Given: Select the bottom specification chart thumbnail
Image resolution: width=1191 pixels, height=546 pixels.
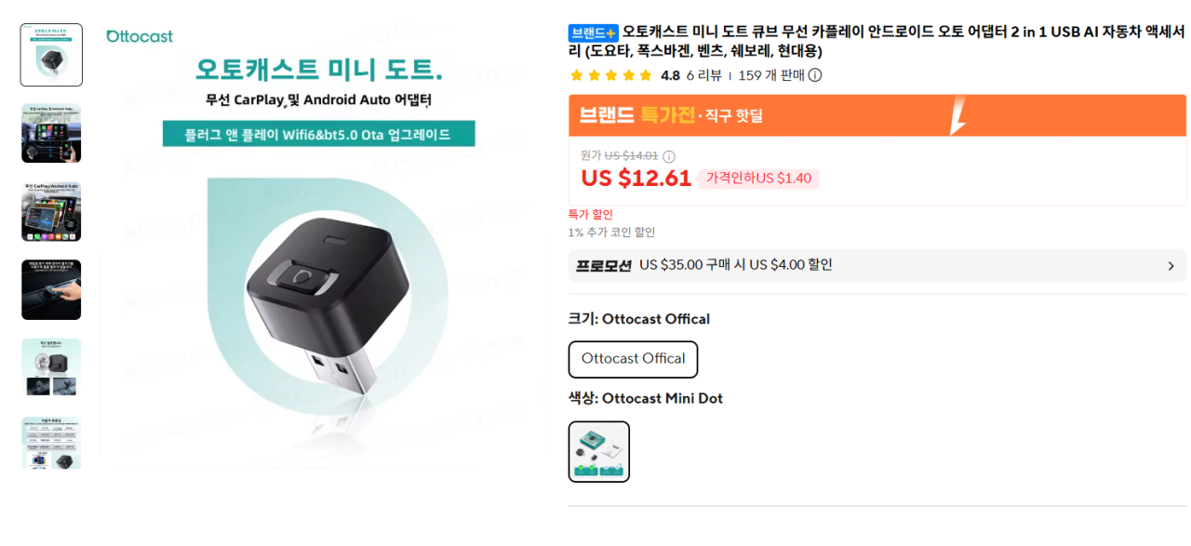Looking at the screenshot, I should 51,443.
